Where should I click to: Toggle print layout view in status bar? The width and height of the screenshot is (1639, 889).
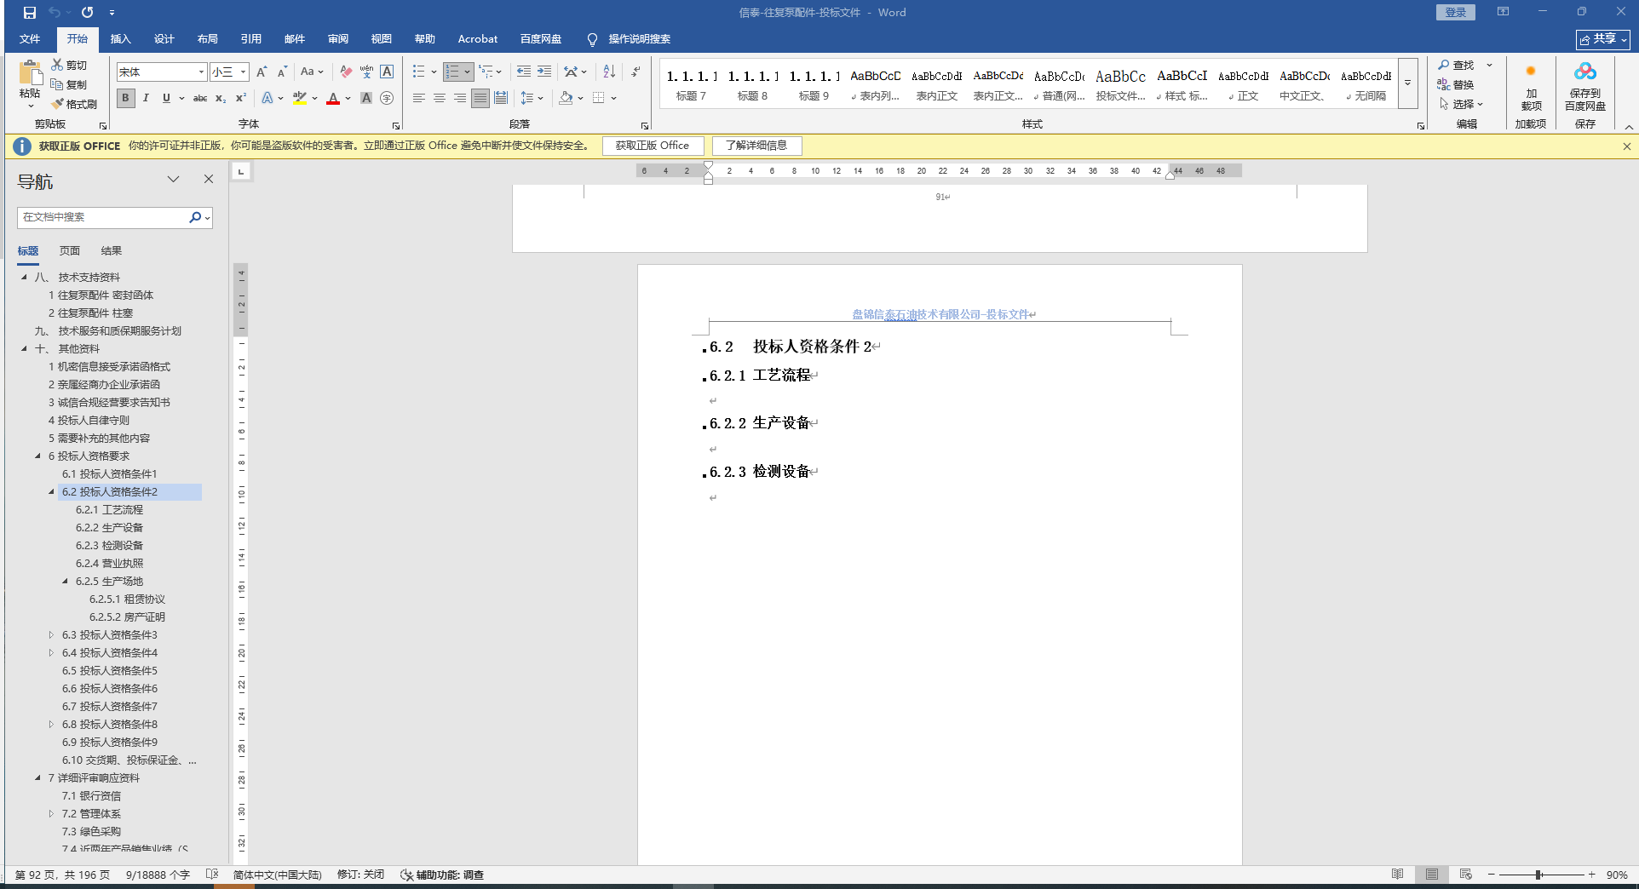coord(1432,875)
